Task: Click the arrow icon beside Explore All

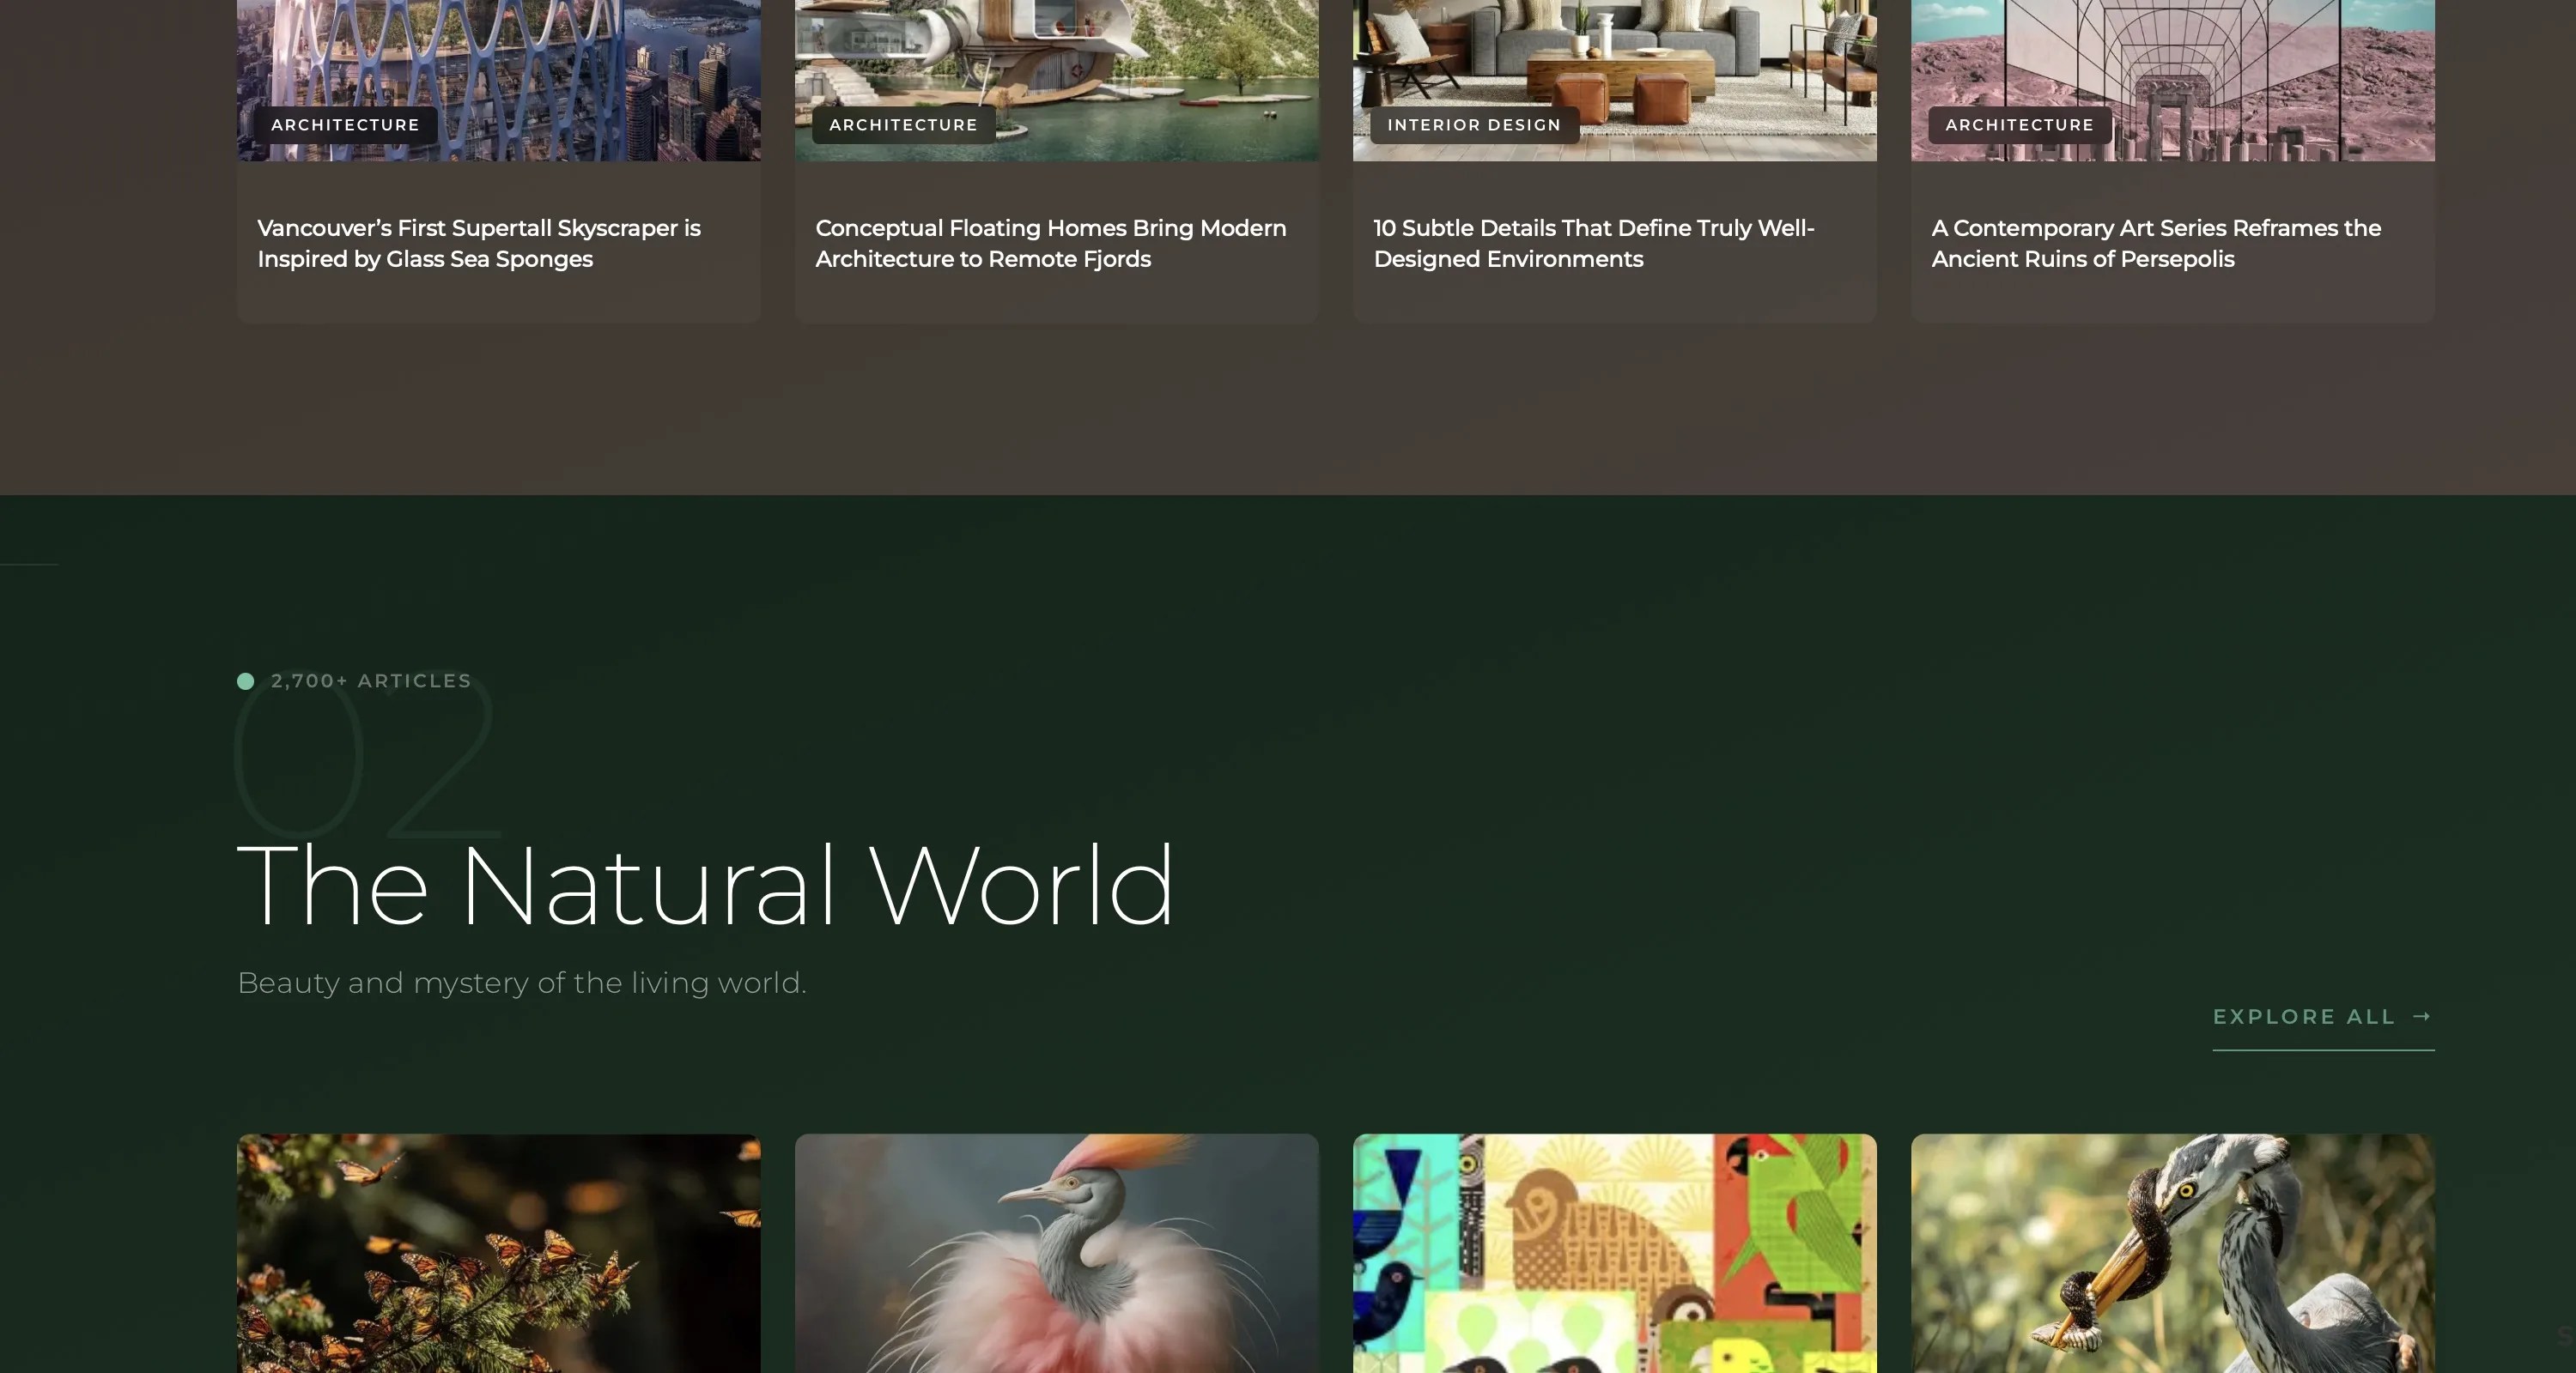Action: coord(2421,1016)
